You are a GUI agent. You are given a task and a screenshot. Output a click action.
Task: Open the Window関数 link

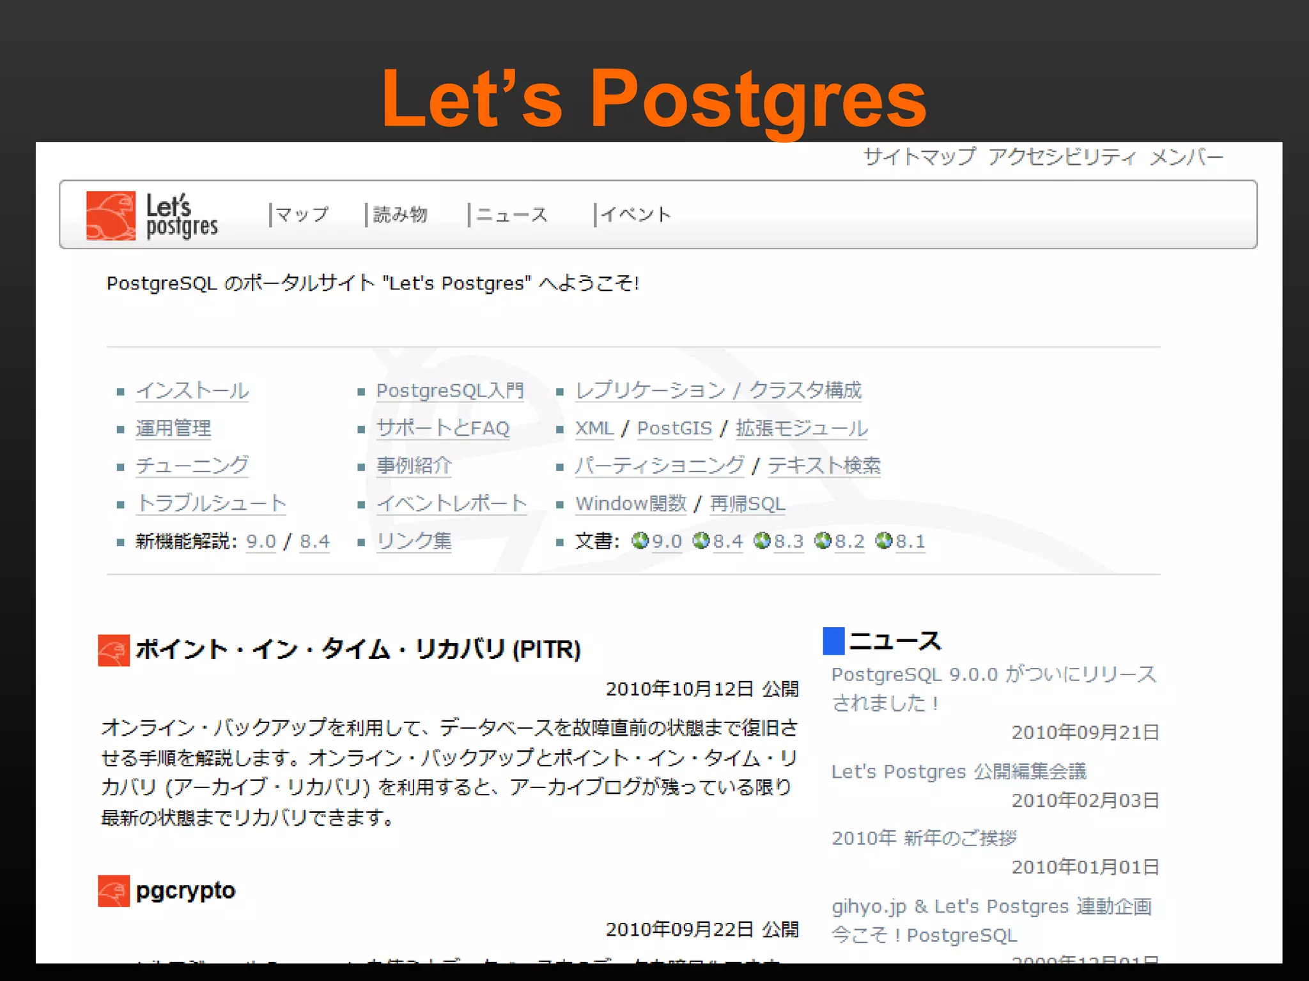tap(631, 503)
